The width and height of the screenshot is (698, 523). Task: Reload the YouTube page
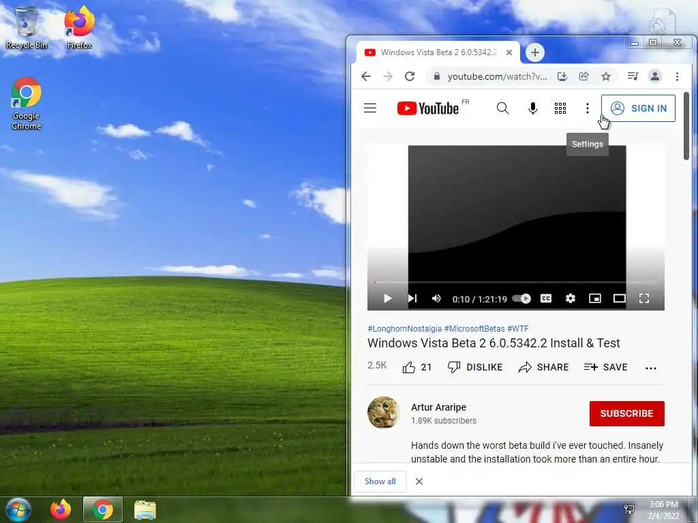tap(410, 76)
